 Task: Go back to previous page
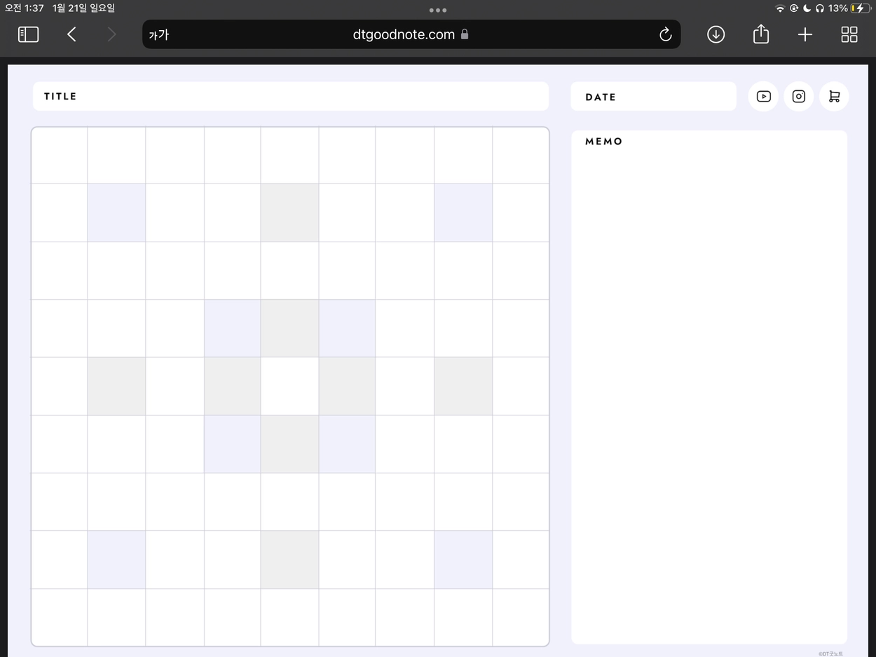[x=71, y=34]
